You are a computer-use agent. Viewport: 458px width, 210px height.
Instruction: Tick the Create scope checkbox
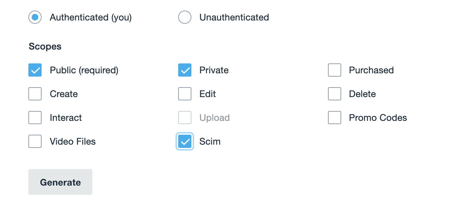tap(35, 94)
